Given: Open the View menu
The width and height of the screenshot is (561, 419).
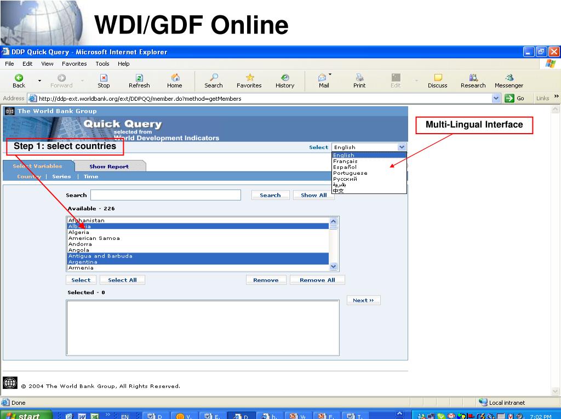Looking at the screenshot, I should tap(47, 64).
